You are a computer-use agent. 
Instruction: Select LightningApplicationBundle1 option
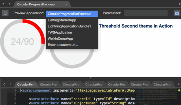[x=72, y=26]
